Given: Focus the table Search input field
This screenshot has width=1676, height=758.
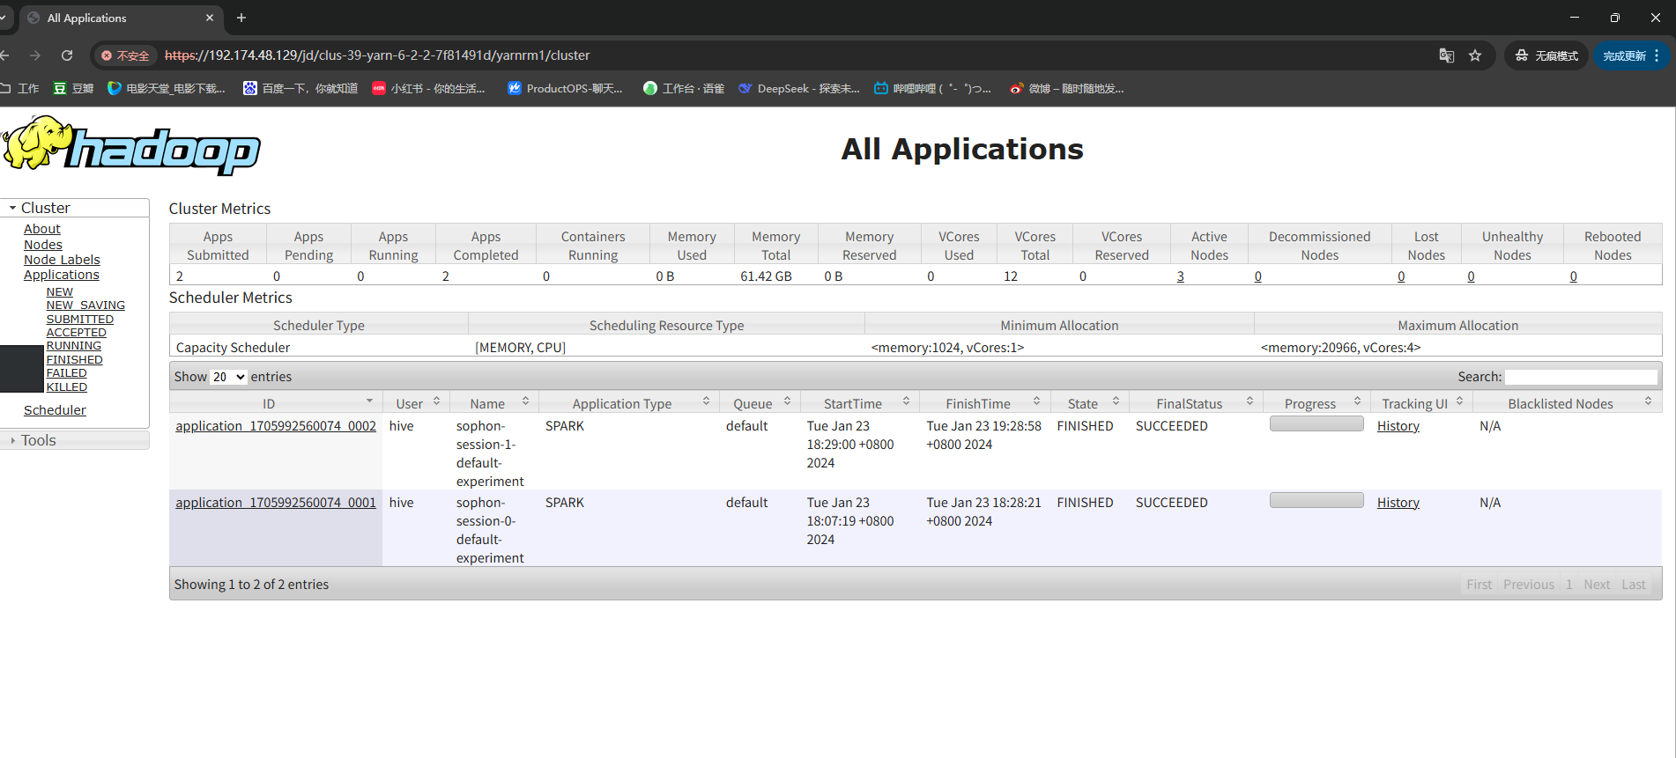Looking at the screenshot, I should pos(1581,377).
